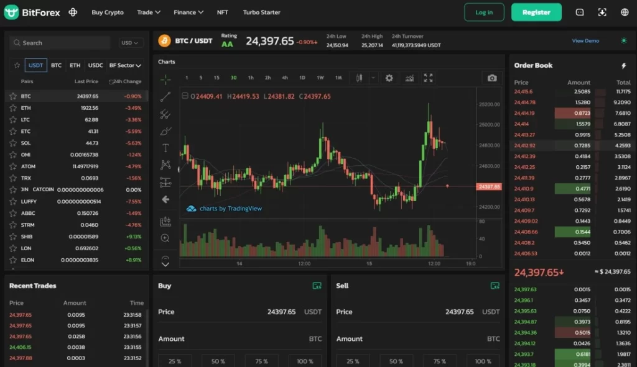The width and height of the screenshot is (637, 367).
Task: Toggle favorite star for ETH pair
Action: click(x=13, y=108)
